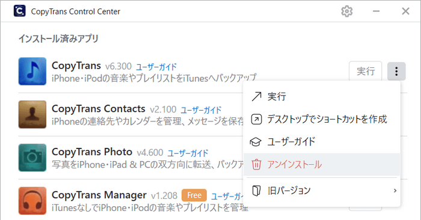Click the v2.100 version label

coord(163,109)
